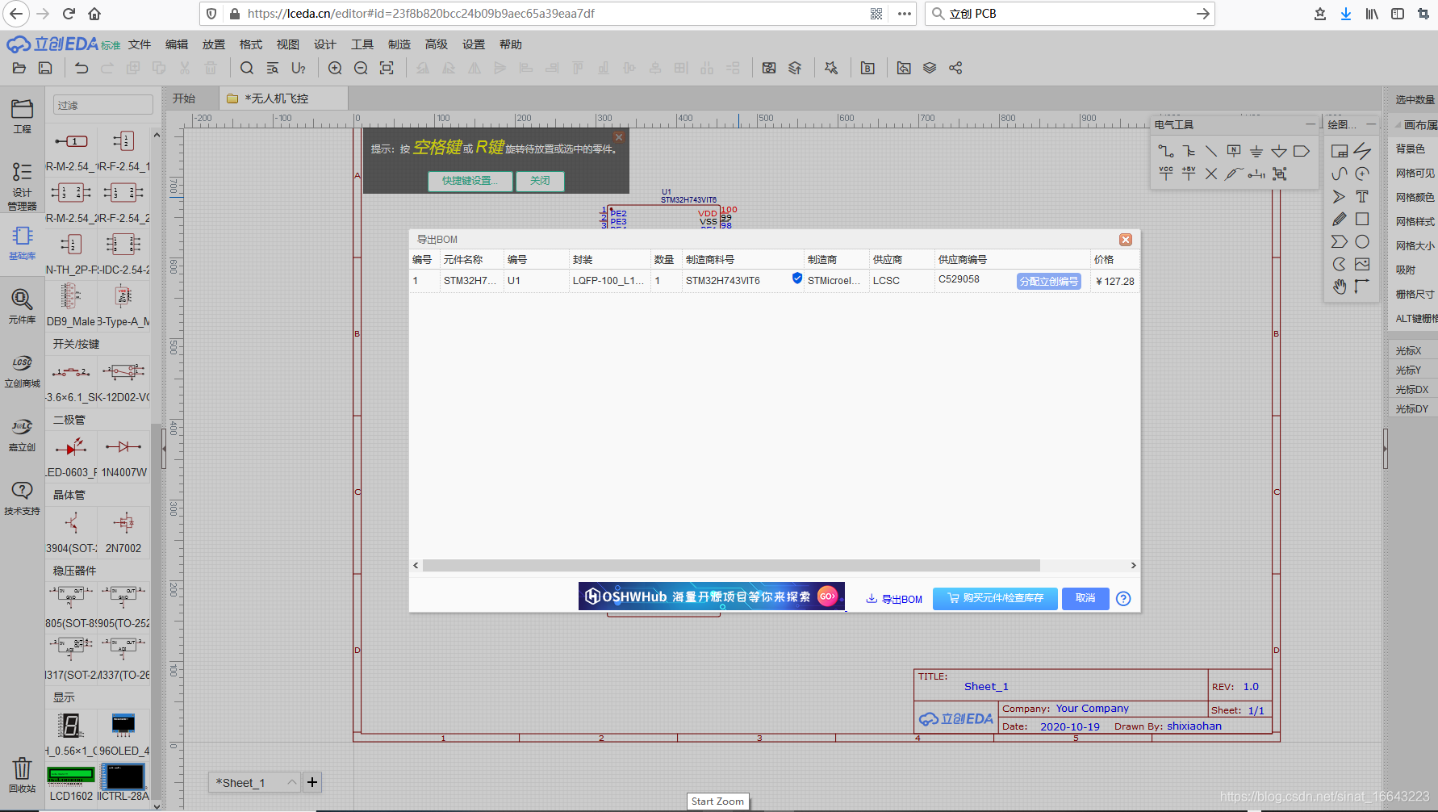Open the 放置 menu
This screenshot has width=1438, height=812.
pyautogui.click(x=214, y=44)
